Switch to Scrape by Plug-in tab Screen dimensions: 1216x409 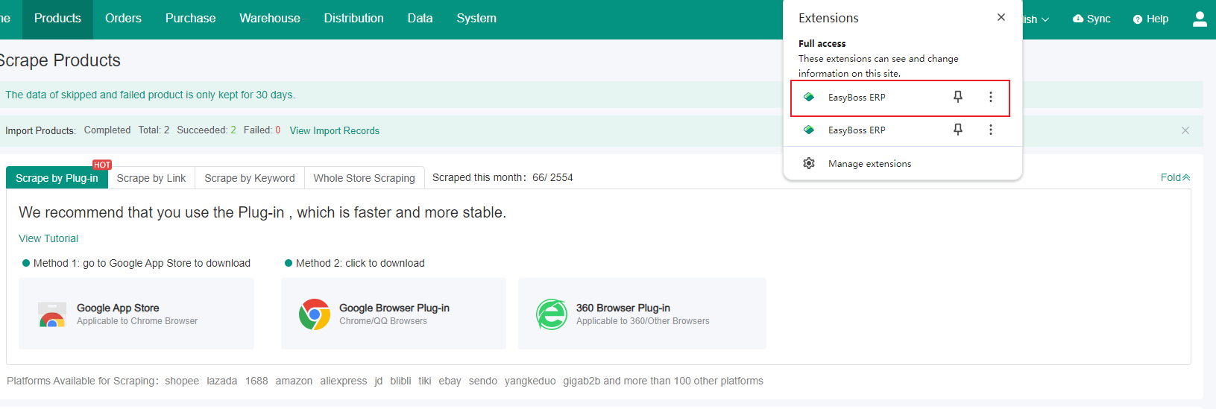pos(57,178)
